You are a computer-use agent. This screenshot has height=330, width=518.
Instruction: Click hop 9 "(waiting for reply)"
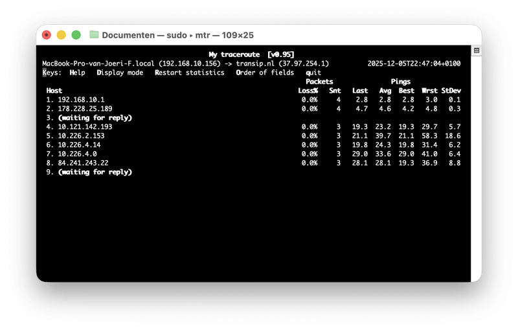coord(95,172)
